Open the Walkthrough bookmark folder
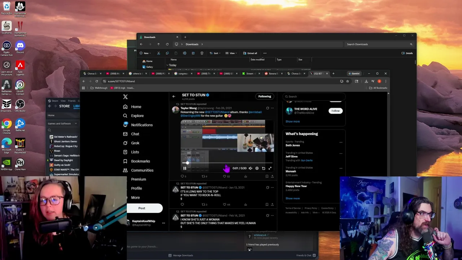Image resolution: width=462 pixels, height=260 pixels. tap(99, 88)
